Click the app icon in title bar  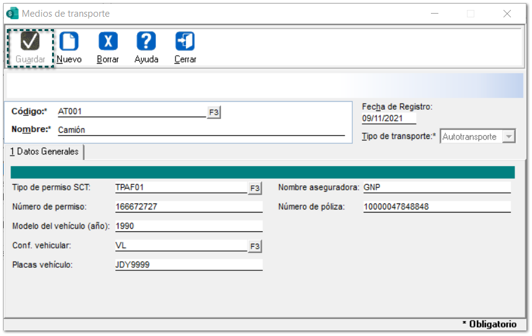point(12,13)
